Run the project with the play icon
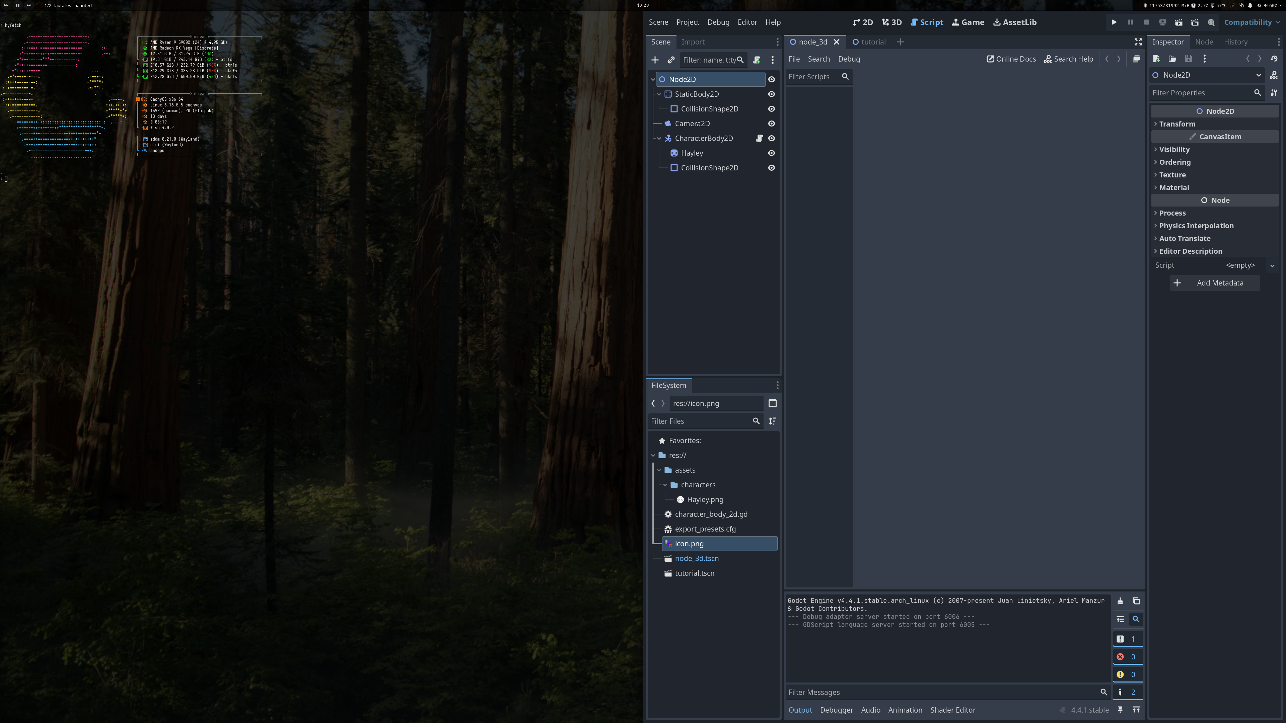The width and height of the screenshot is (1286, 723). coord(1114,22)
